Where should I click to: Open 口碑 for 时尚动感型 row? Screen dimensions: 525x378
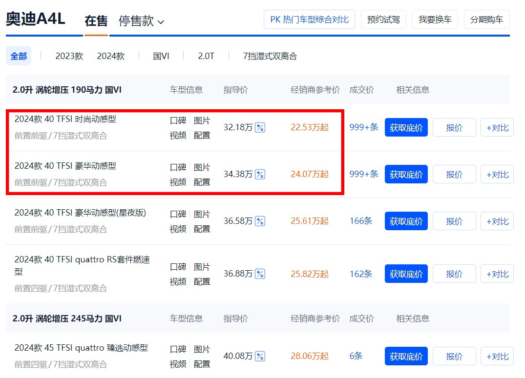178,121
